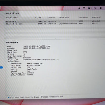Image resolution: width=105 pixels, height=105 pixels.
Task: Open Control Center icon in menu bar
Action: [101, 8]
